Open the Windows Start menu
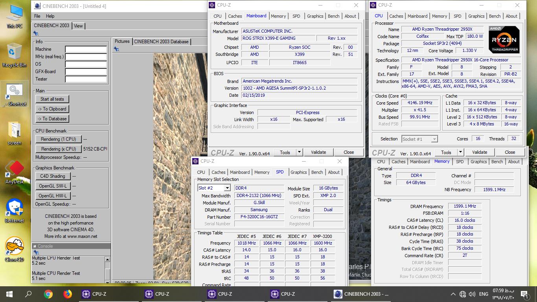 pyautogui.click(x=9, y=294)
